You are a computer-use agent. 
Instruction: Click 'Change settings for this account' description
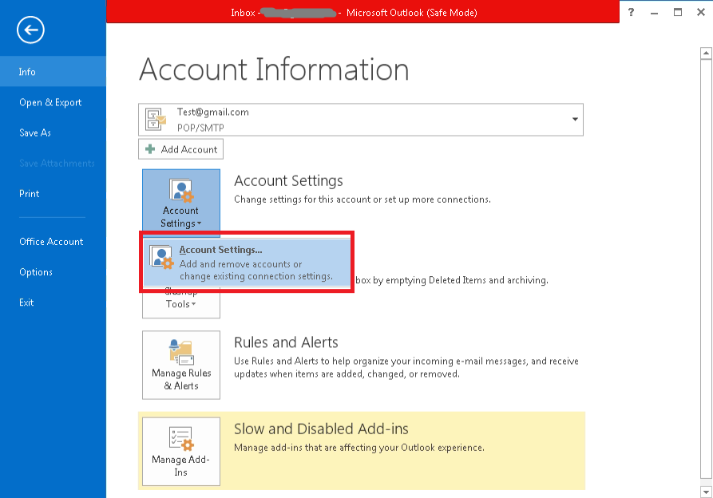tap(362, 200)
